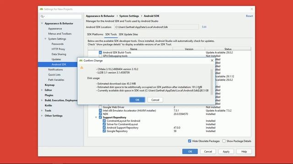293x164 pixels.
Task: Close the Confirm Change dialog with X
Action: (212, 61)
